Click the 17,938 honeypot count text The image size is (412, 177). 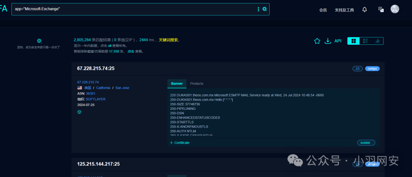pyautogui.click(x=114, y=52)
